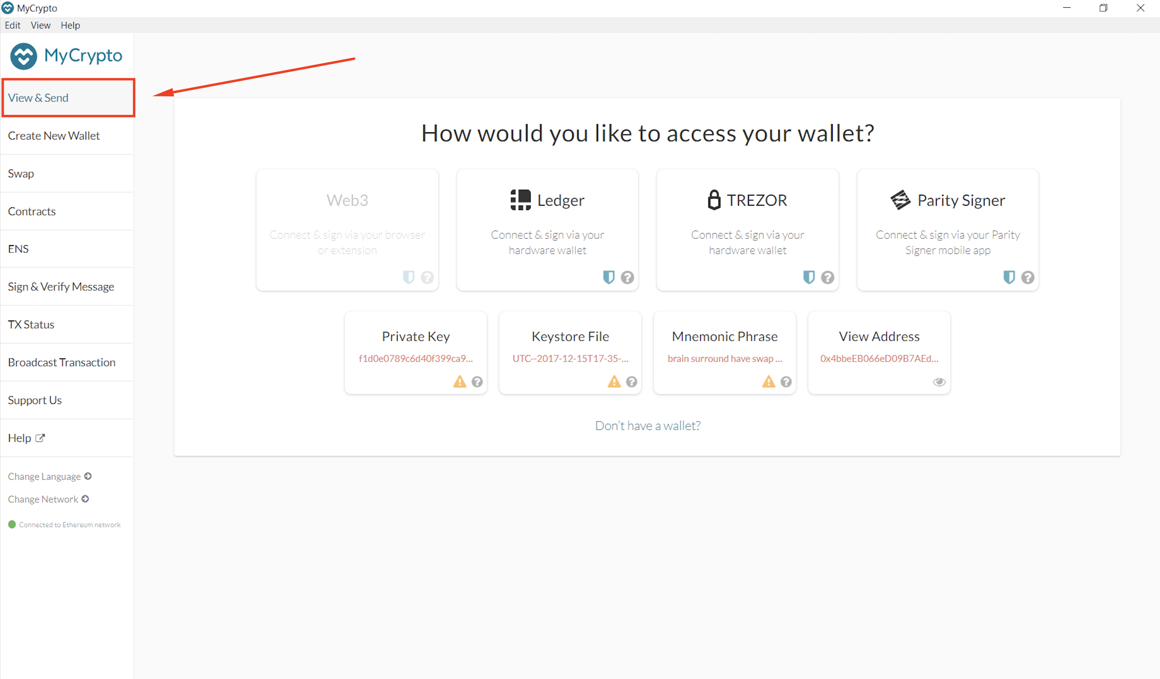Click the question mark icon on Ledger card

627,277
